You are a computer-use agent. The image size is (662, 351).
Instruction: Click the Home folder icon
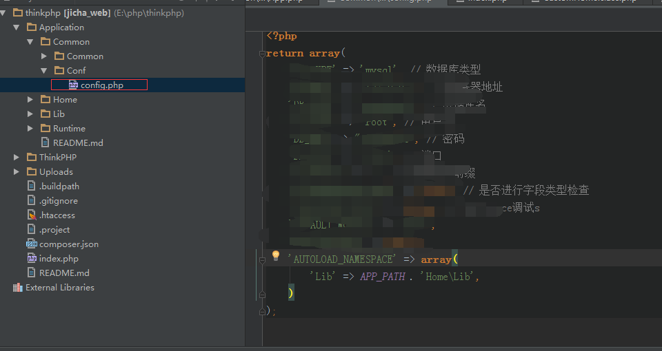point(46,99)
